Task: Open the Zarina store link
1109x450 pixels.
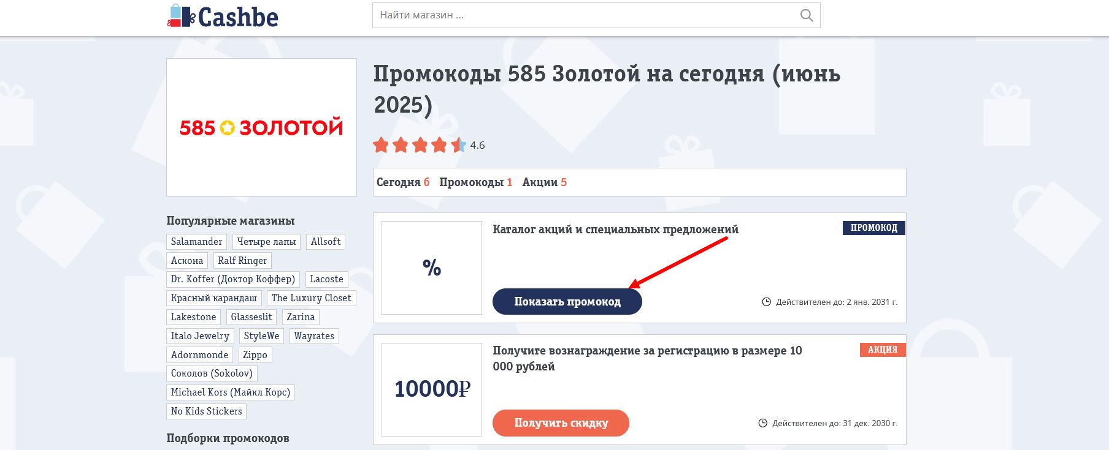Action: [301, 317]
